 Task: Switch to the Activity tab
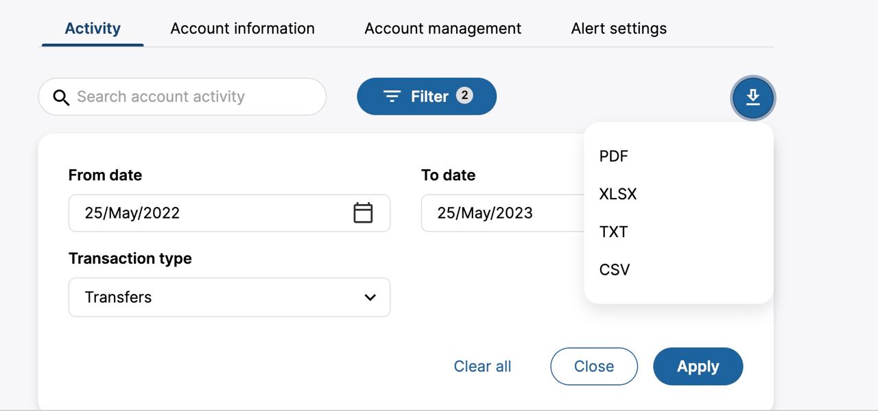tap(93, 29)
